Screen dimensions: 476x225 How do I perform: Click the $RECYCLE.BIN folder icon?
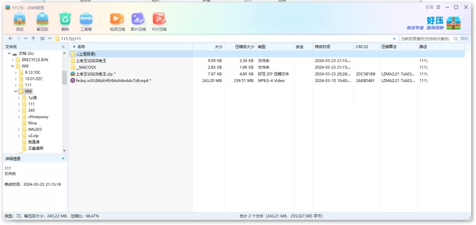pos(18,60)
